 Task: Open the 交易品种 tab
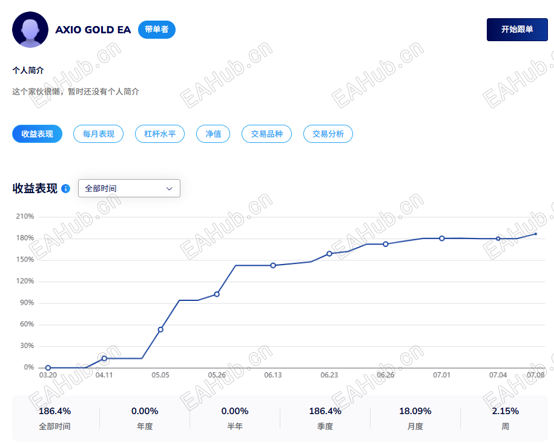click(266, 134)
